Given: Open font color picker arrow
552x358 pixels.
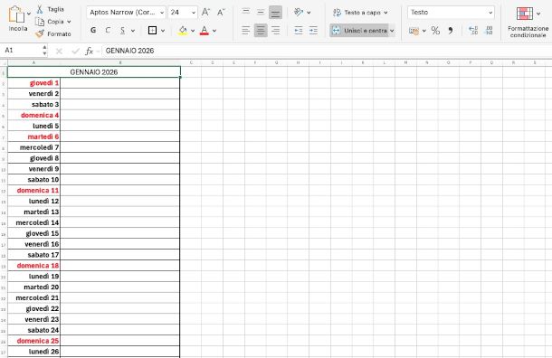Looking at the screenshot, I should pyautogui.click(x=214, y=31).
